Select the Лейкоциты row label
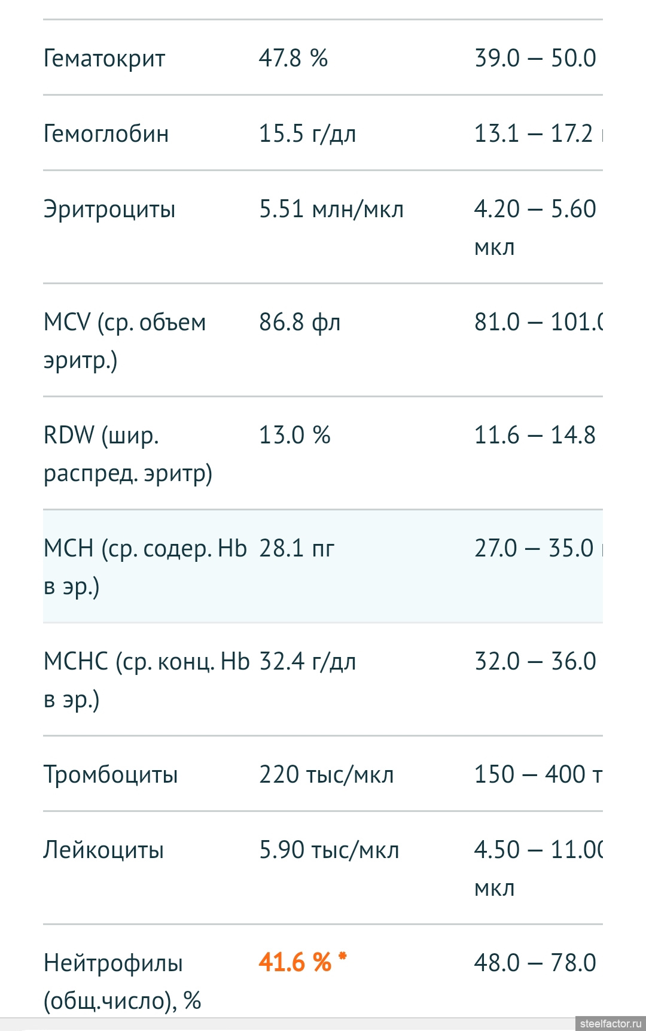The width and height of the screenshot is (646, 1031). click(x=103, y=850)
